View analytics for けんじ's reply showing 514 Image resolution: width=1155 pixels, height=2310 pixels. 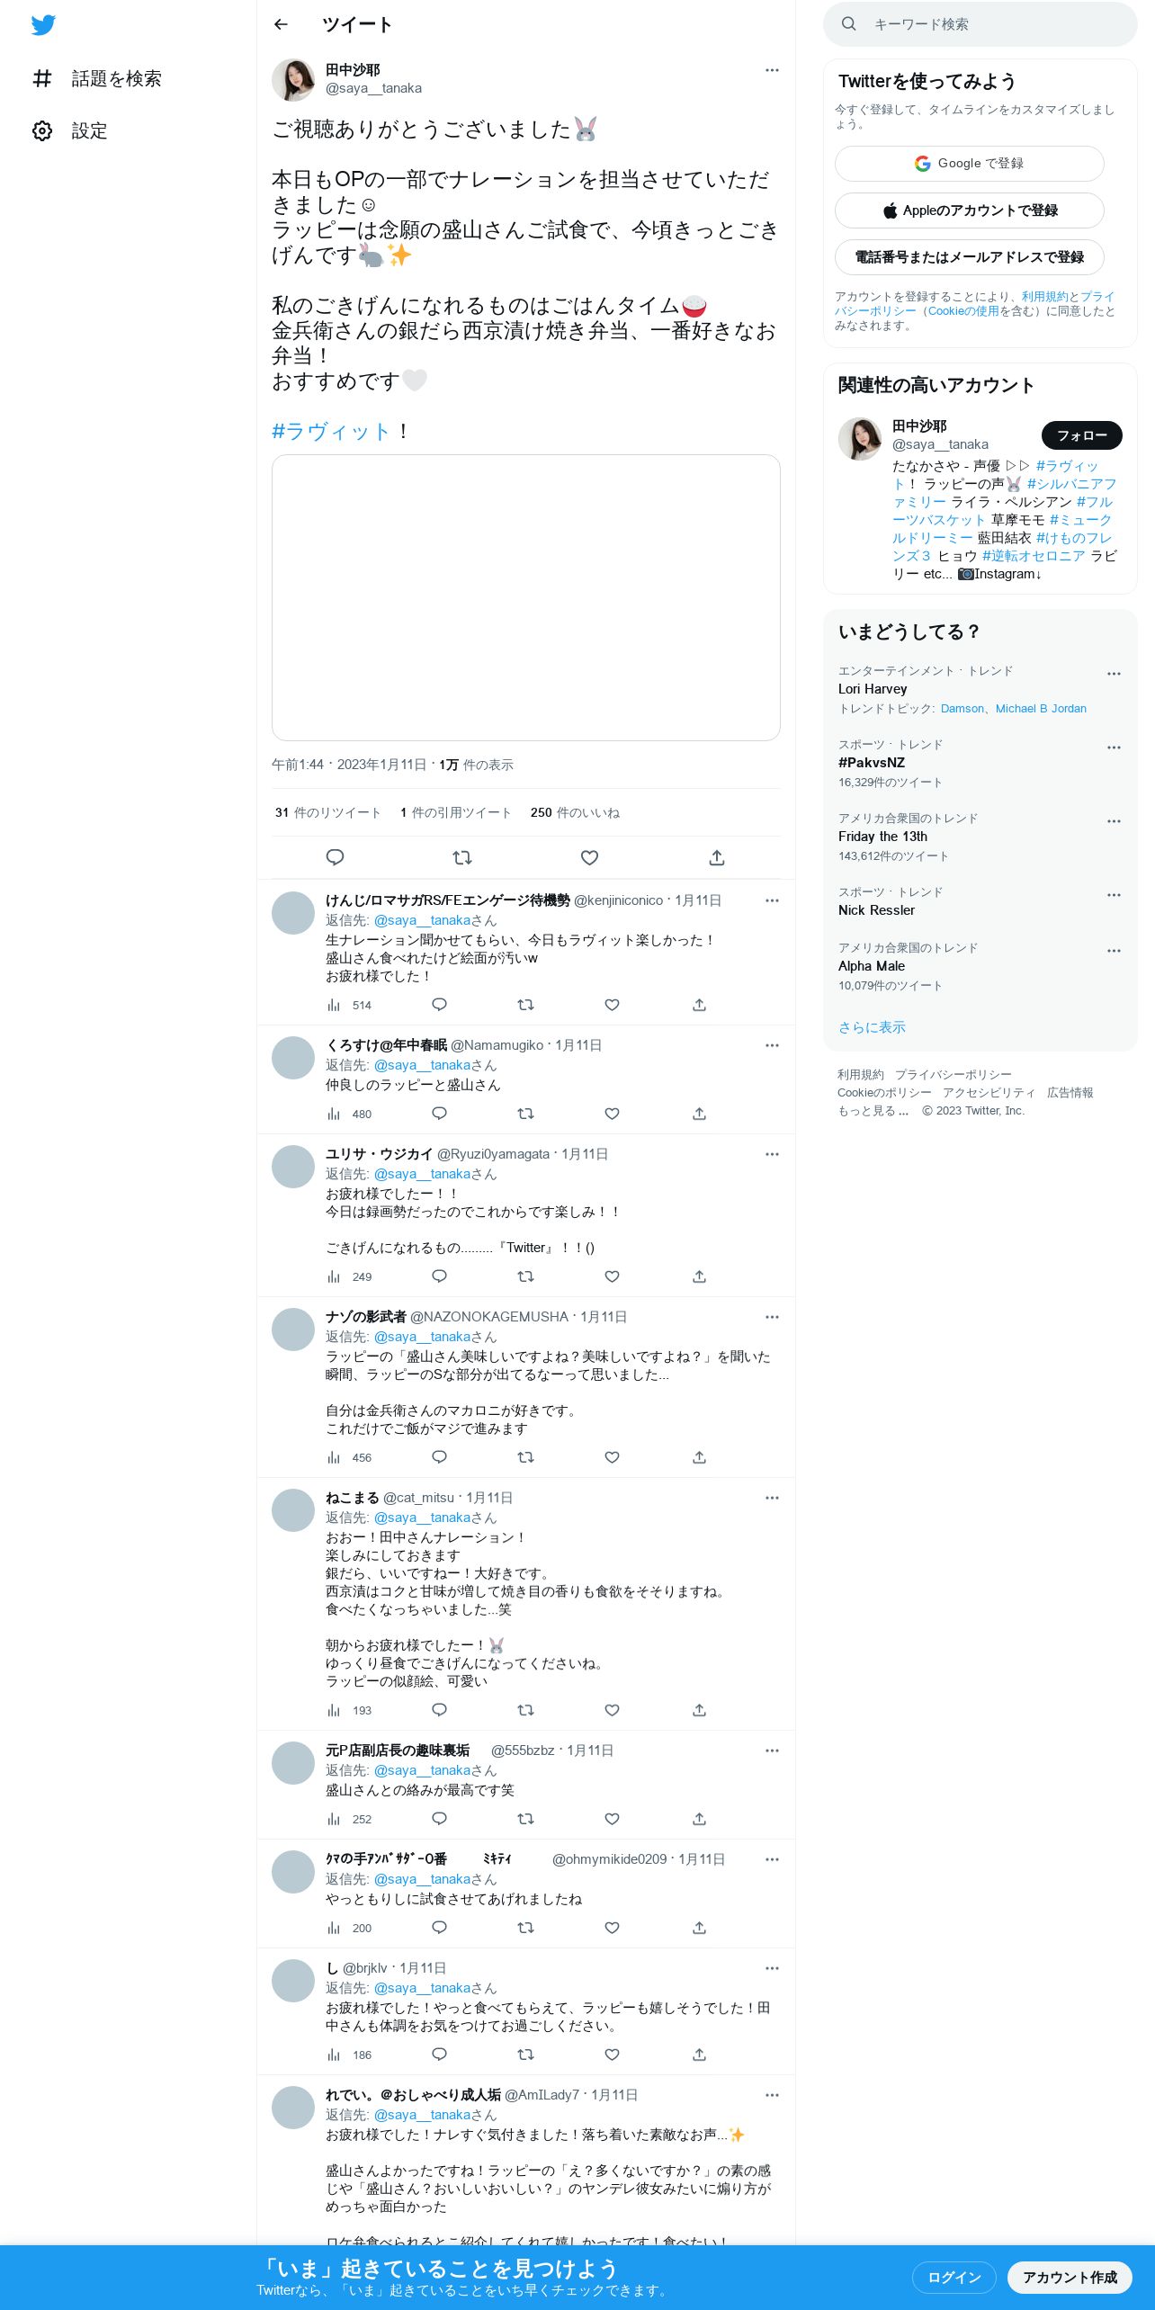click(x=349, y=1005)
